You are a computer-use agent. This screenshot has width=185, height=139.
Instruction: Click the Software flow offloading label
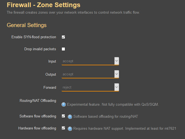pyautogui.click(x=38, y=116)
